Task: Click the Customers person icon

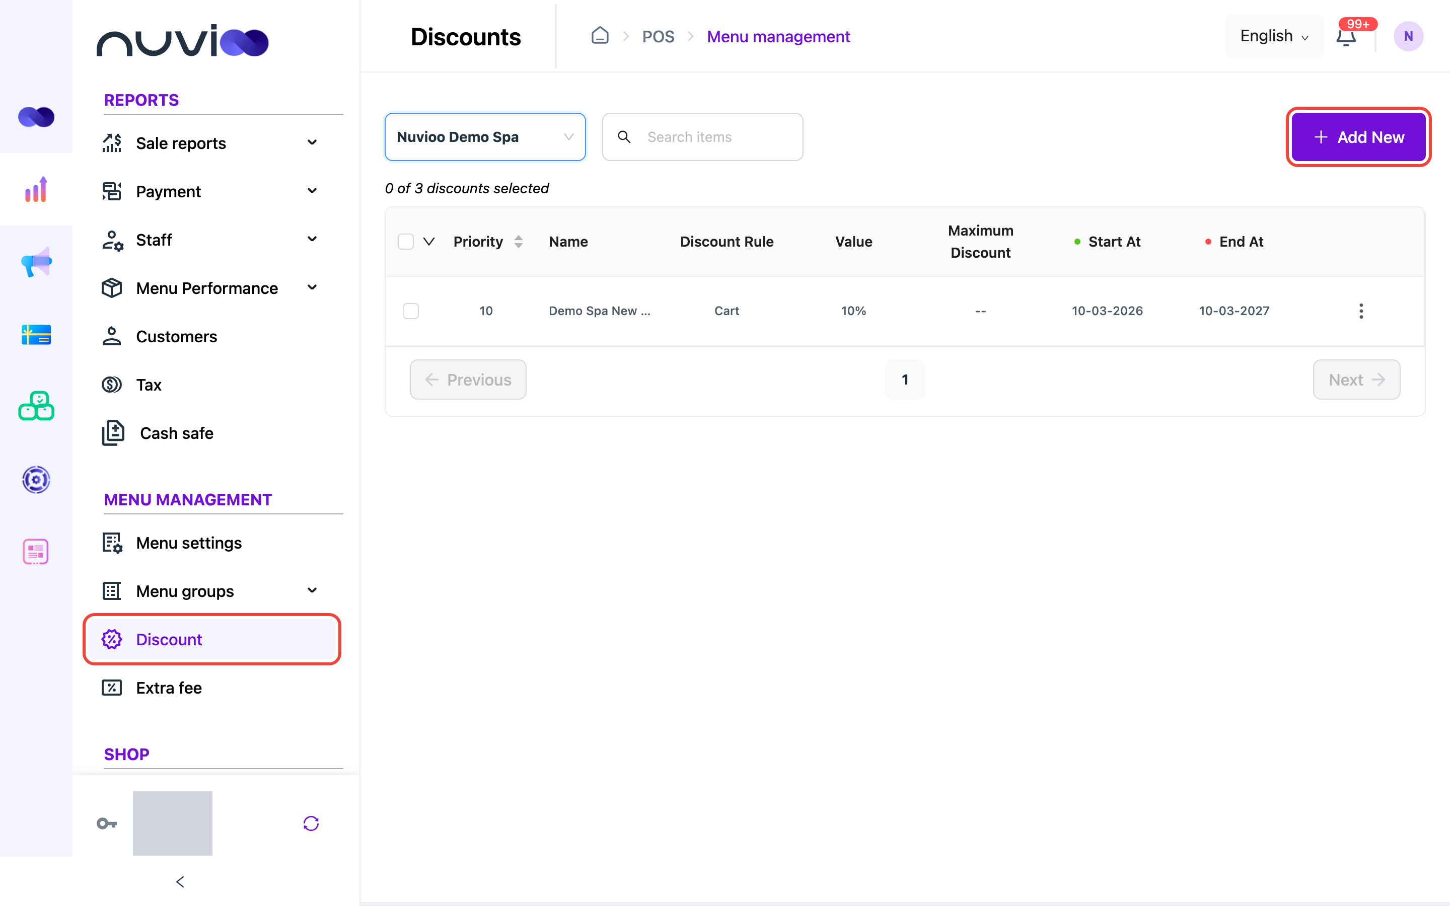Action: coord(111,336)
